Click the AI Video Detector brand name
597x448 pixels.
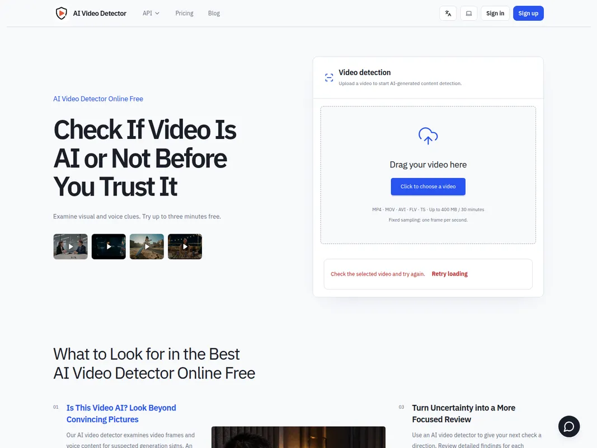[x=100, y=13]
